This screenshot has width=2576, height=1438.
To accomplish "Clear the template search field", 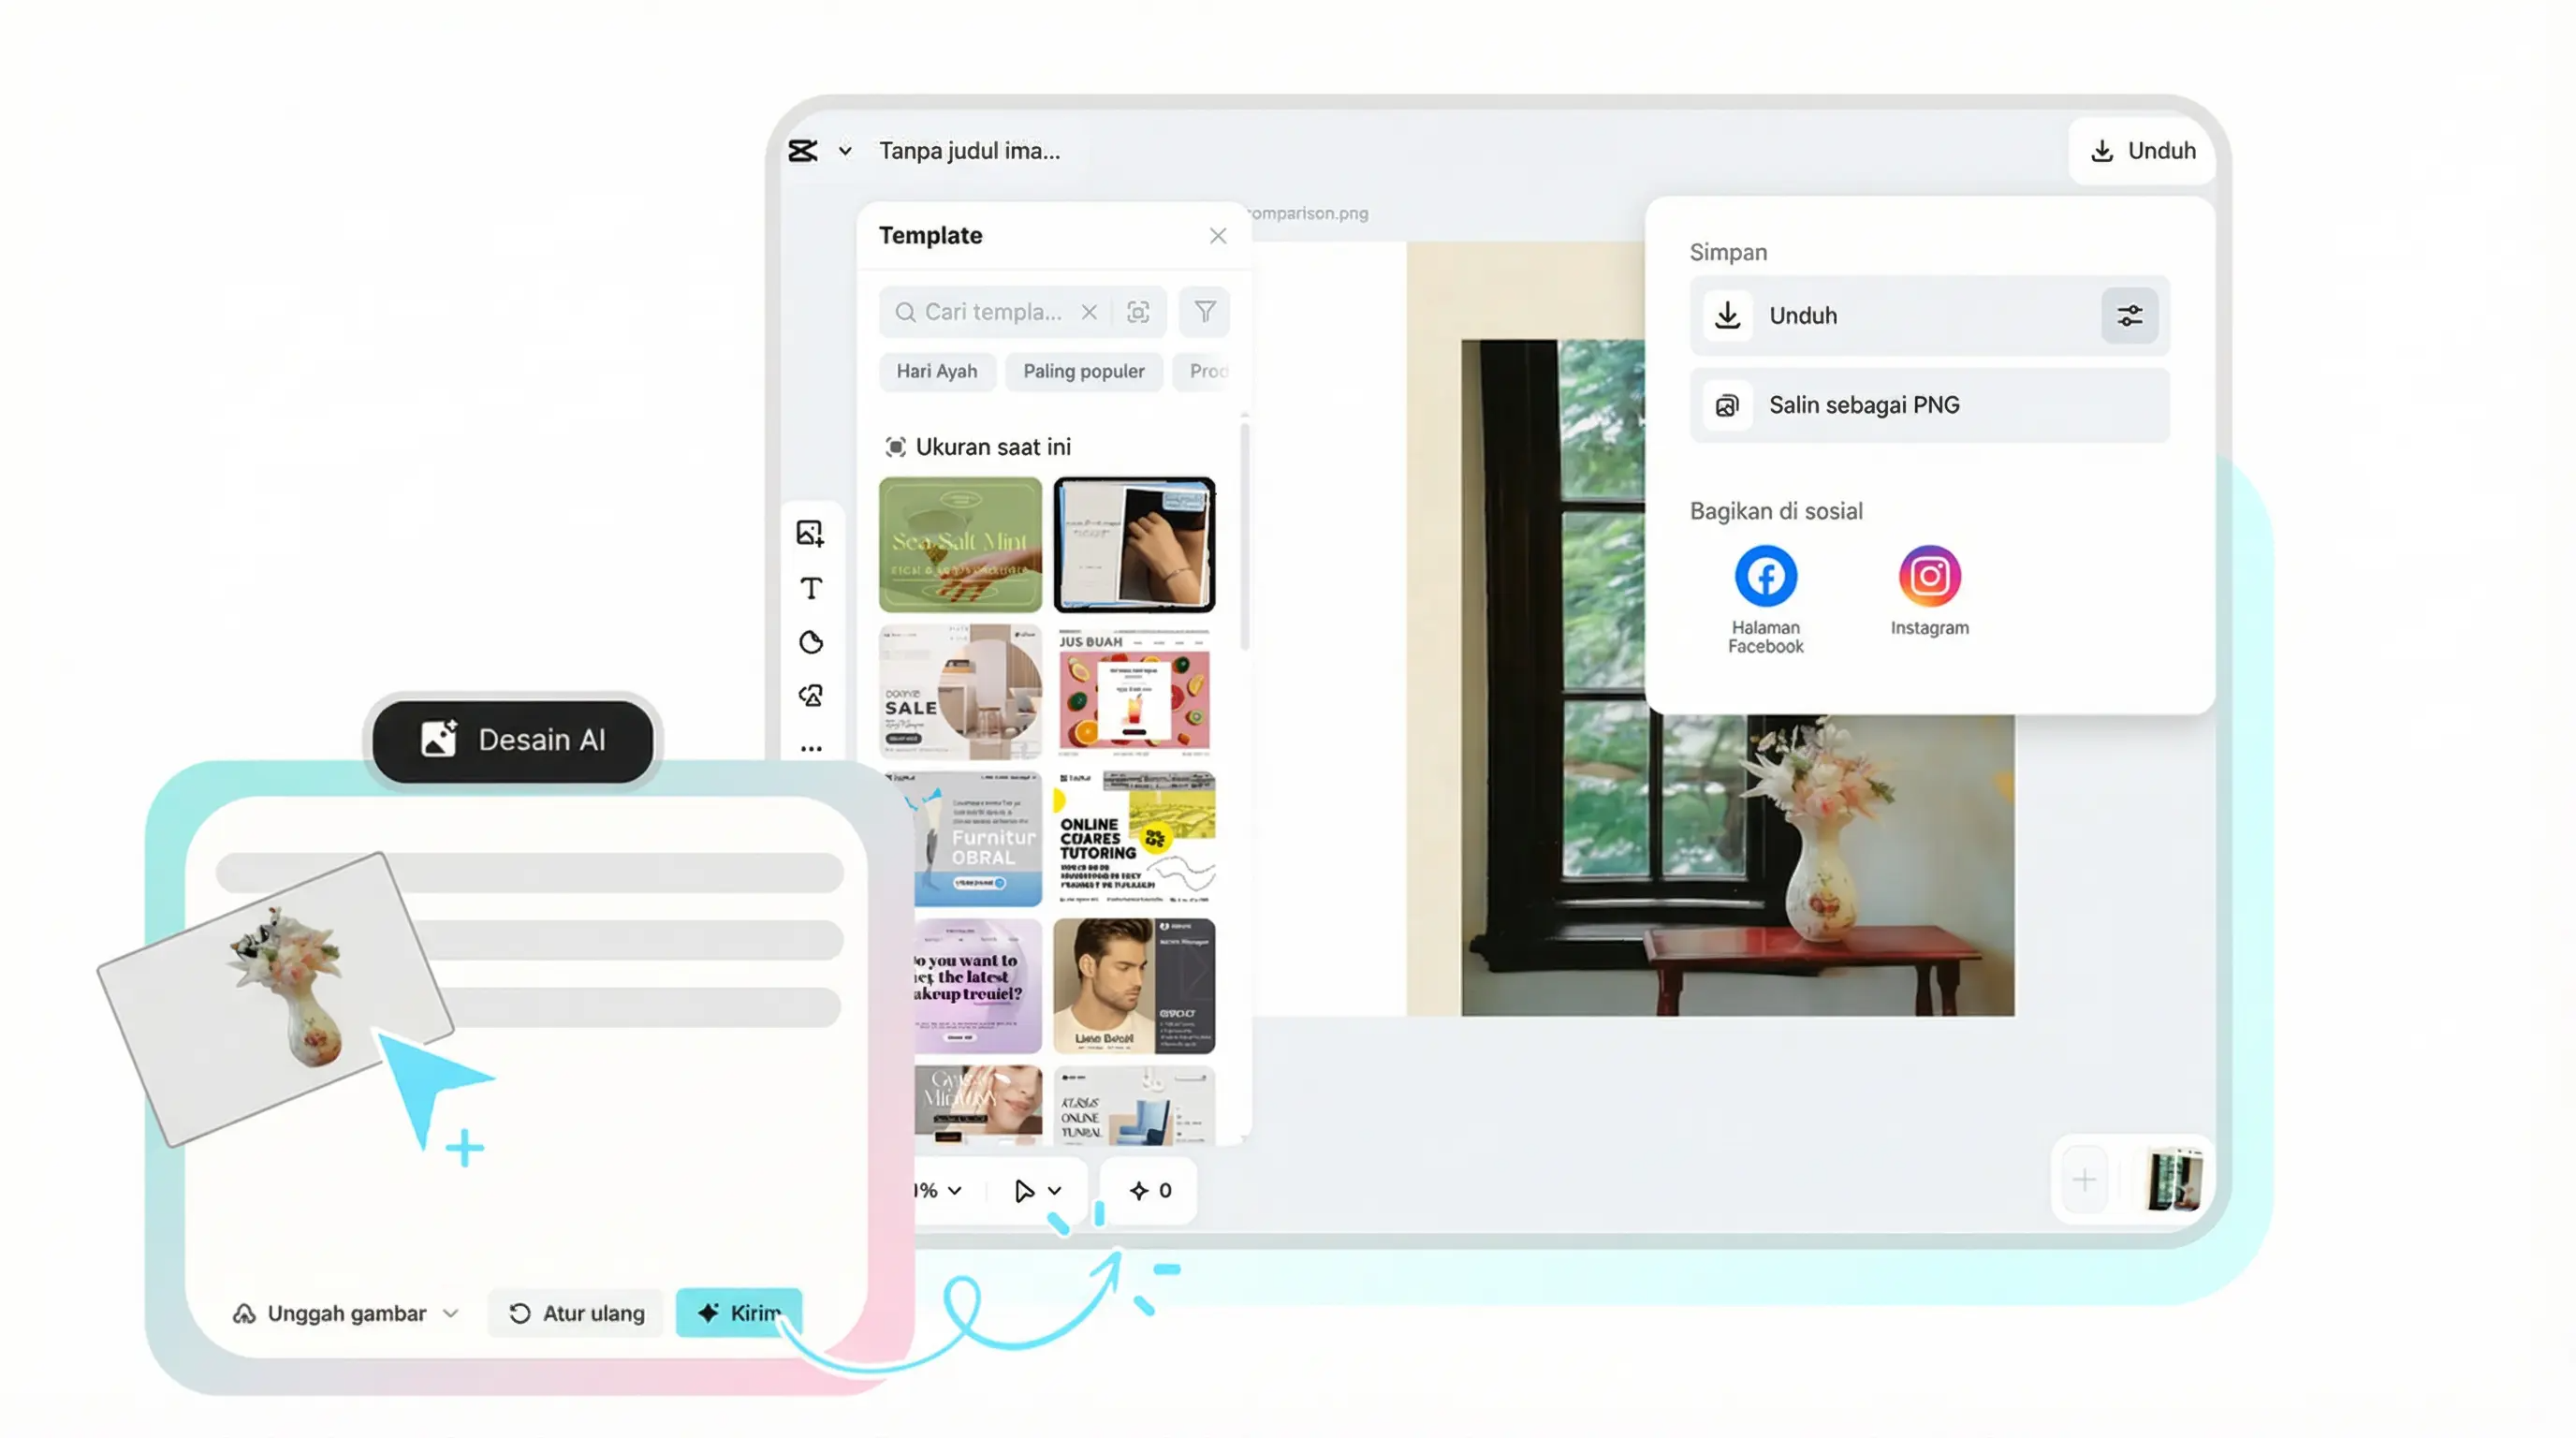I will [1089, 312].
